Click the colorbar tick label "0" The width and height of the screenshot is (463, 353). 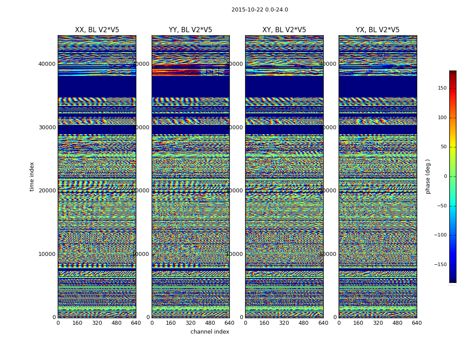tap(445, 176)
